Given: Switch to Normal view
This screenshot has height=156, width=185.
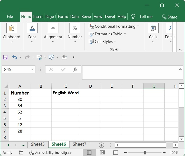Looking at the screenshot, I should tap(89, 153).
